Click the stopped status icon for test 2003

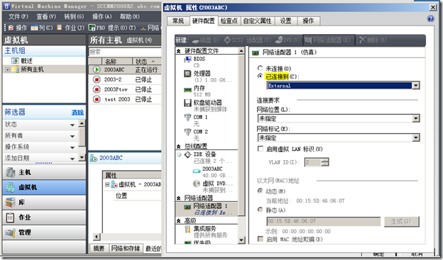(97, 99)
